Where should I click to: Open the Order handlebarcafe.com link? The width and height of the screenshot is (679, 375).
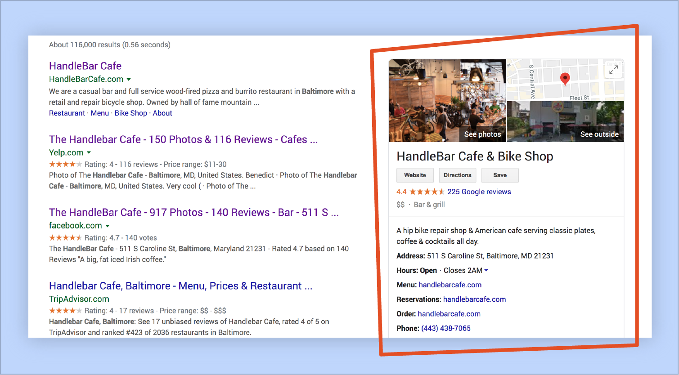(x=449, y=314)
